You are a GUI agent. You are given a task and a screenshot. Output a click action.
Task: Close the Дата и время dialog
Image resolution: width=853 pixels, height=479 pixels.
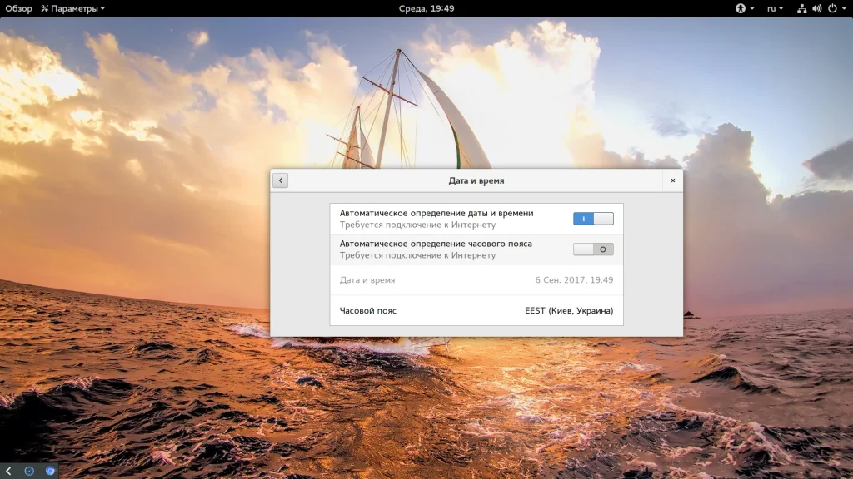pos(673,180)
